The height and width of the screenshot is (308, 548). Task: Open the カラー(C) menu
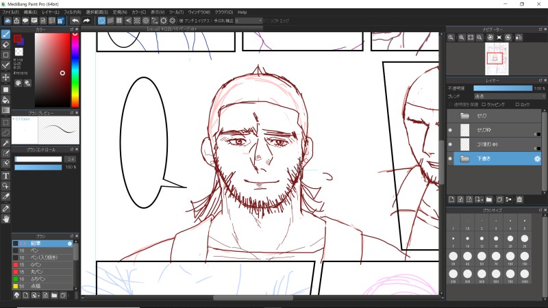[x=138, y=12]
